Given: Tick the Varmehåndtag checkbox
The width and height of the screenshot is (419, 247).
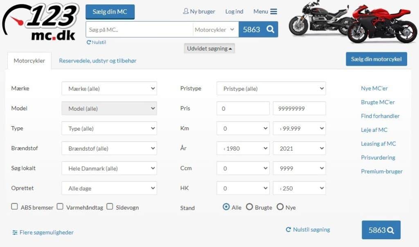Looking at the screenshot, I should [x=60, y=207].
